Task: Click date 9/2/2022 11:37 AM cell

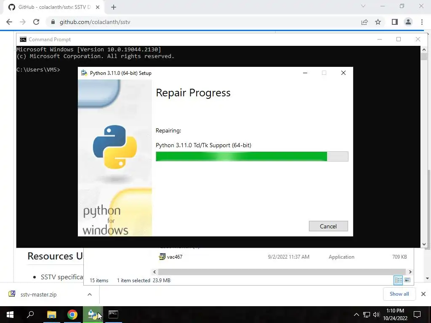Action: (x=289, y=257)
